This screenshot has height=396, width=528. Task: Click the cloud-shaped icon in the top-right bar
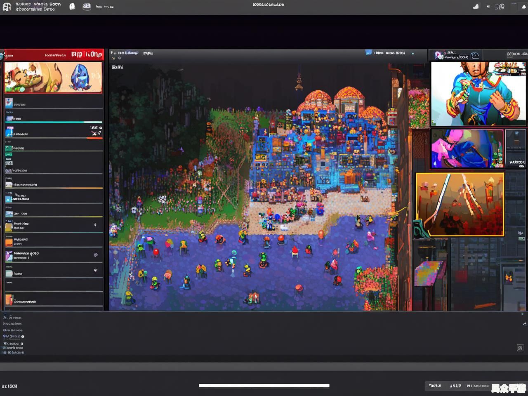pyautogui.click(x=476, y=7)
